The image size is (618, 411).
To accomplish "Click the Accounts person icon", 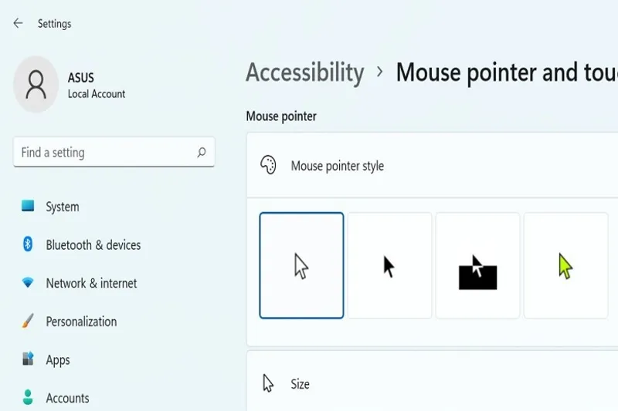I will coord(28,397).
